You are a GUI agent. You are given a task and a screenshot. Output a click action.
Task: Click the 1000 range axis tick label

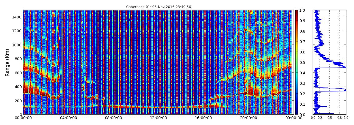click(x=17, y=45)
